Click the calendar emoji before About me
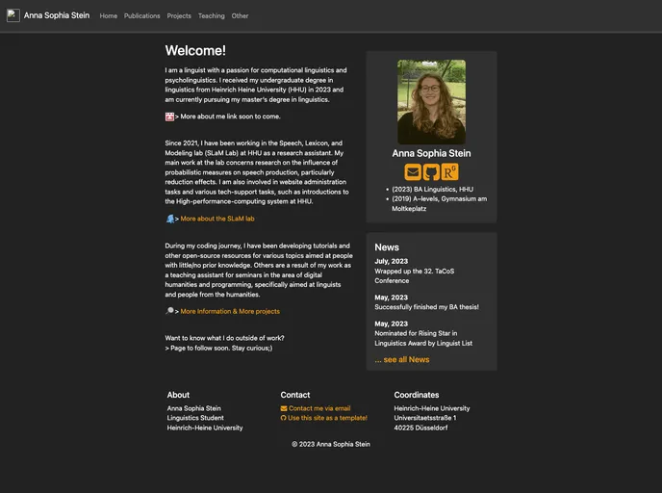Image resolution: width=662 pixels, height=493 pixels. click(169, 117)
